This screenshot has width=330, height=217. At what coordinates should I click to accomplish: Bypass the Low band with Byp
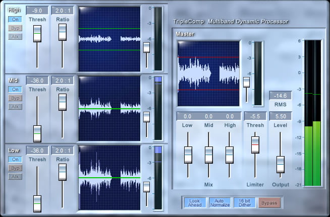click(15, 168)
